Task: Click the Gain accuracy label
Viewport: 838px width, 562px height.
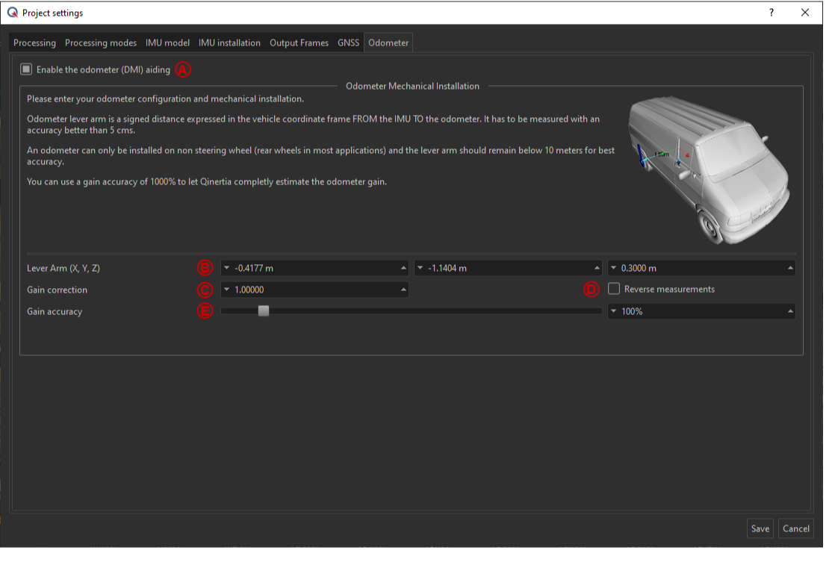Action: (x=55, y=311)
